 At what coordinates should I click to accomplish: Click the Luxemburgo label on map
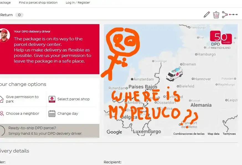(147, 132)
